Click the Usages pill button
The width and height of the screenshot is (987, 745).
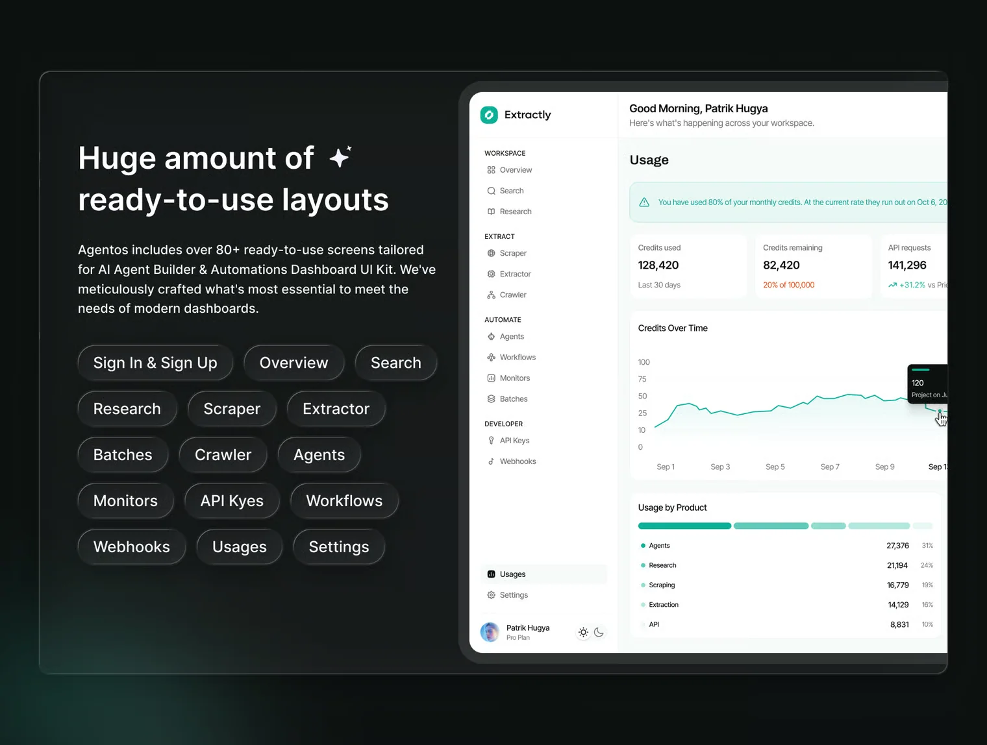[x=240, y=547]
